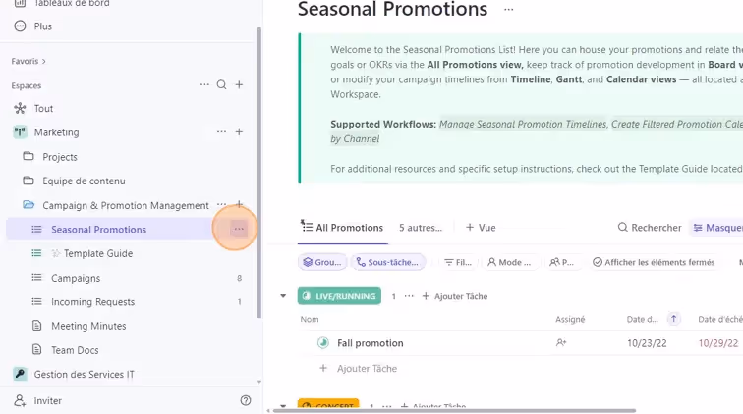The height and width of the screenshot is (414, 743).
Task: Add a new item to Marketing space
Action: [x=239, y=132]
